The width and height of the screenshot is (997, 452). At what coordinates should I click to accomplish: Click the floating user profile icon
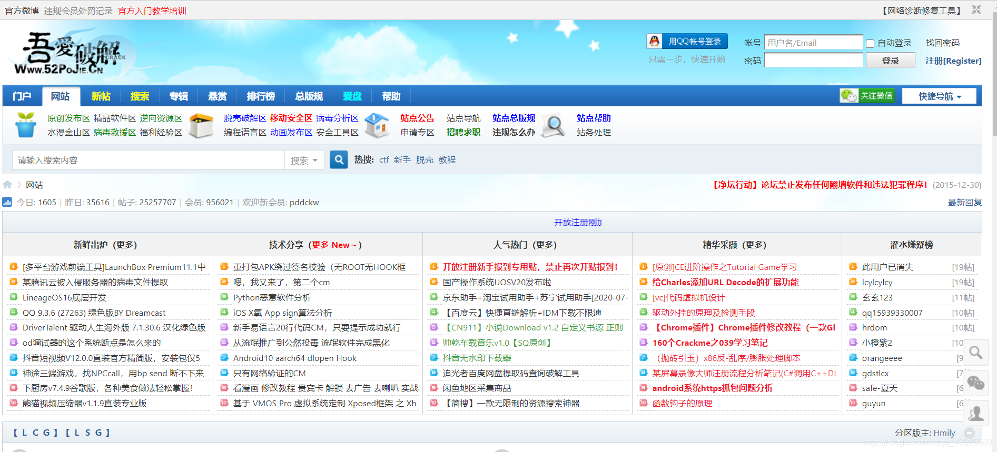(976, 414)
